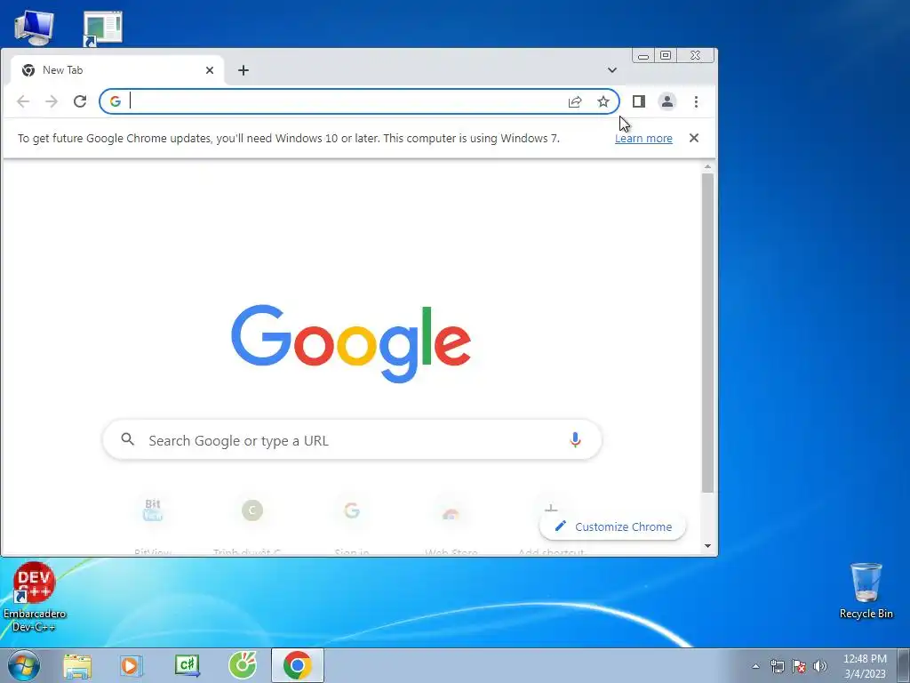The height and width of the screenshot is (683, 910).
Task: Click the page scroll up arrow
Action: pos(707,167)
